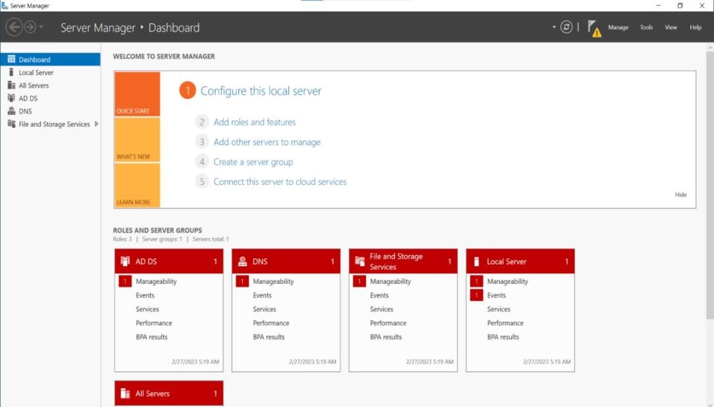The image size is (714, 407).
Task: Click Configure this local server link
Action: pyautogui.click(x=261, y=91)
